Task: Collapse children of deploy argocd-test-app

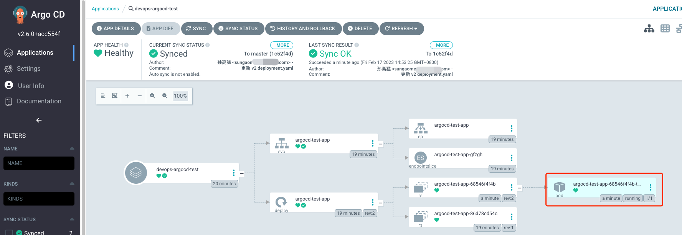Action: tap(381, 203)
